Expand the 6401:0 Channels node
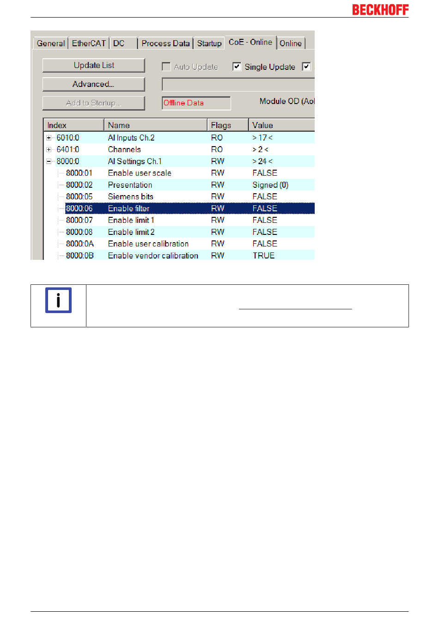The width and height of the screenshot is (439, 633). pos(49,149)
